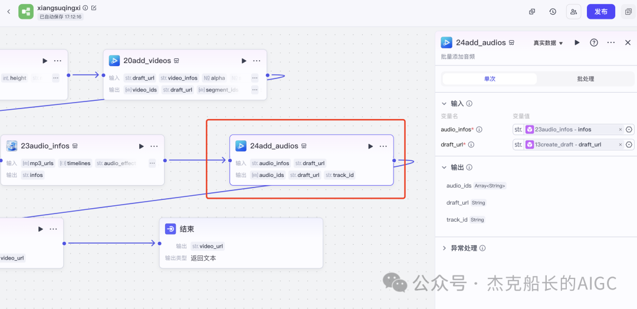Viewport: 637px width, 309px height.
Task: Open info icon next to xiangsuqingxi title
Action: 86,8
